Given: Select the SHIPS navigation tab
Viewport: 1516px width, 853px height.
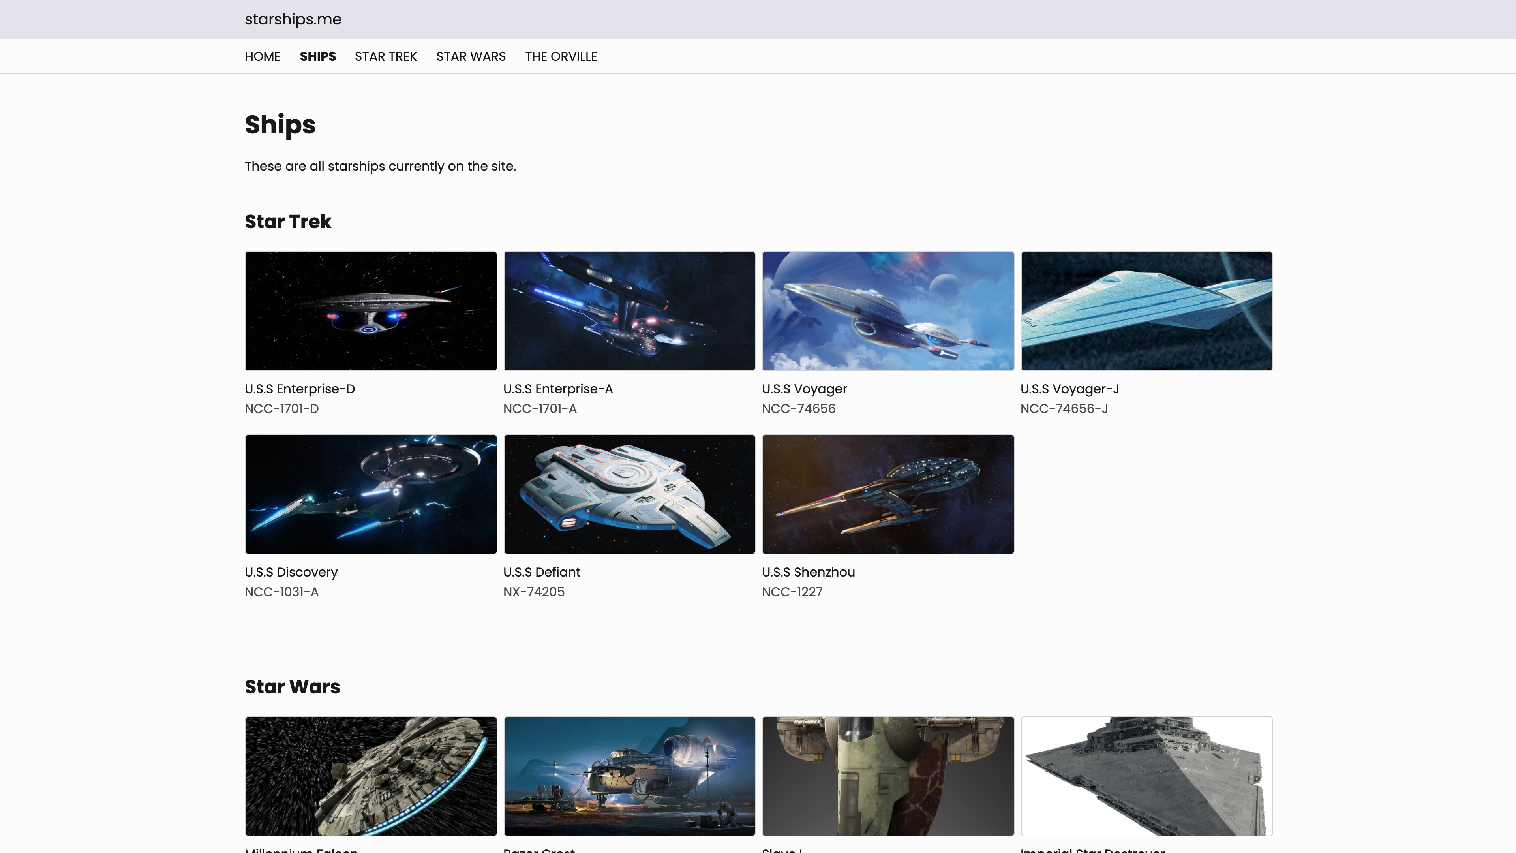Looking at the screenshot, I should click(318, 56).
